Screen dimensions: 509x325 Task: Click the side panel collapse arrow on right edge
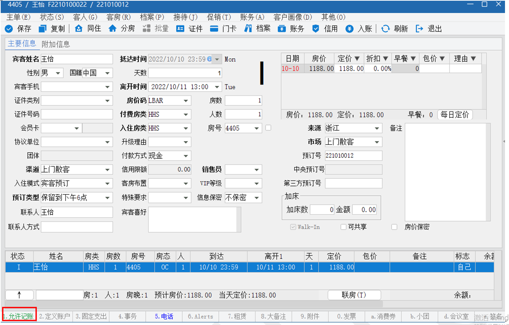click(504, 141)
